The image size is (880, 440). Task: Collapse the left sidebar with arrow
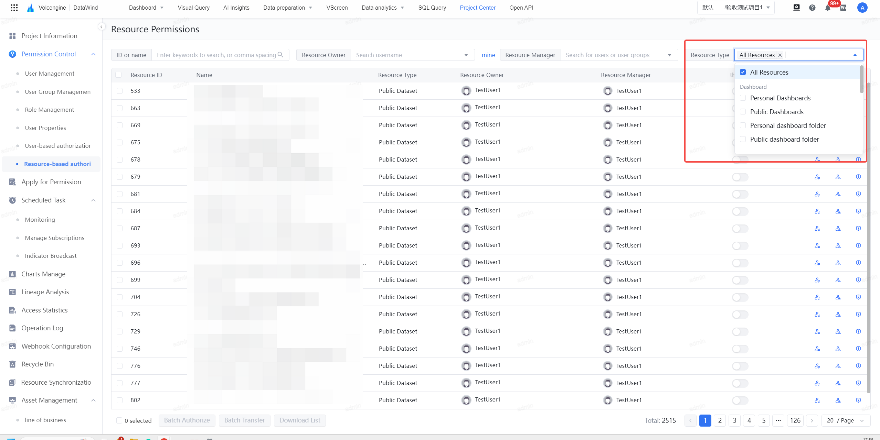102,27
